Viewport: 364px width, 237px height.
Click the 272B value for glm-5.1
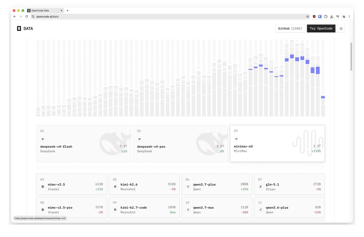(317, 184)
